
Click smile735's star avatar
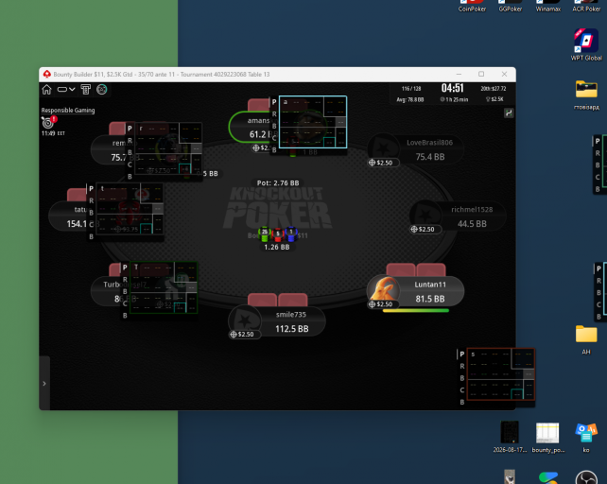pos(245,320)
